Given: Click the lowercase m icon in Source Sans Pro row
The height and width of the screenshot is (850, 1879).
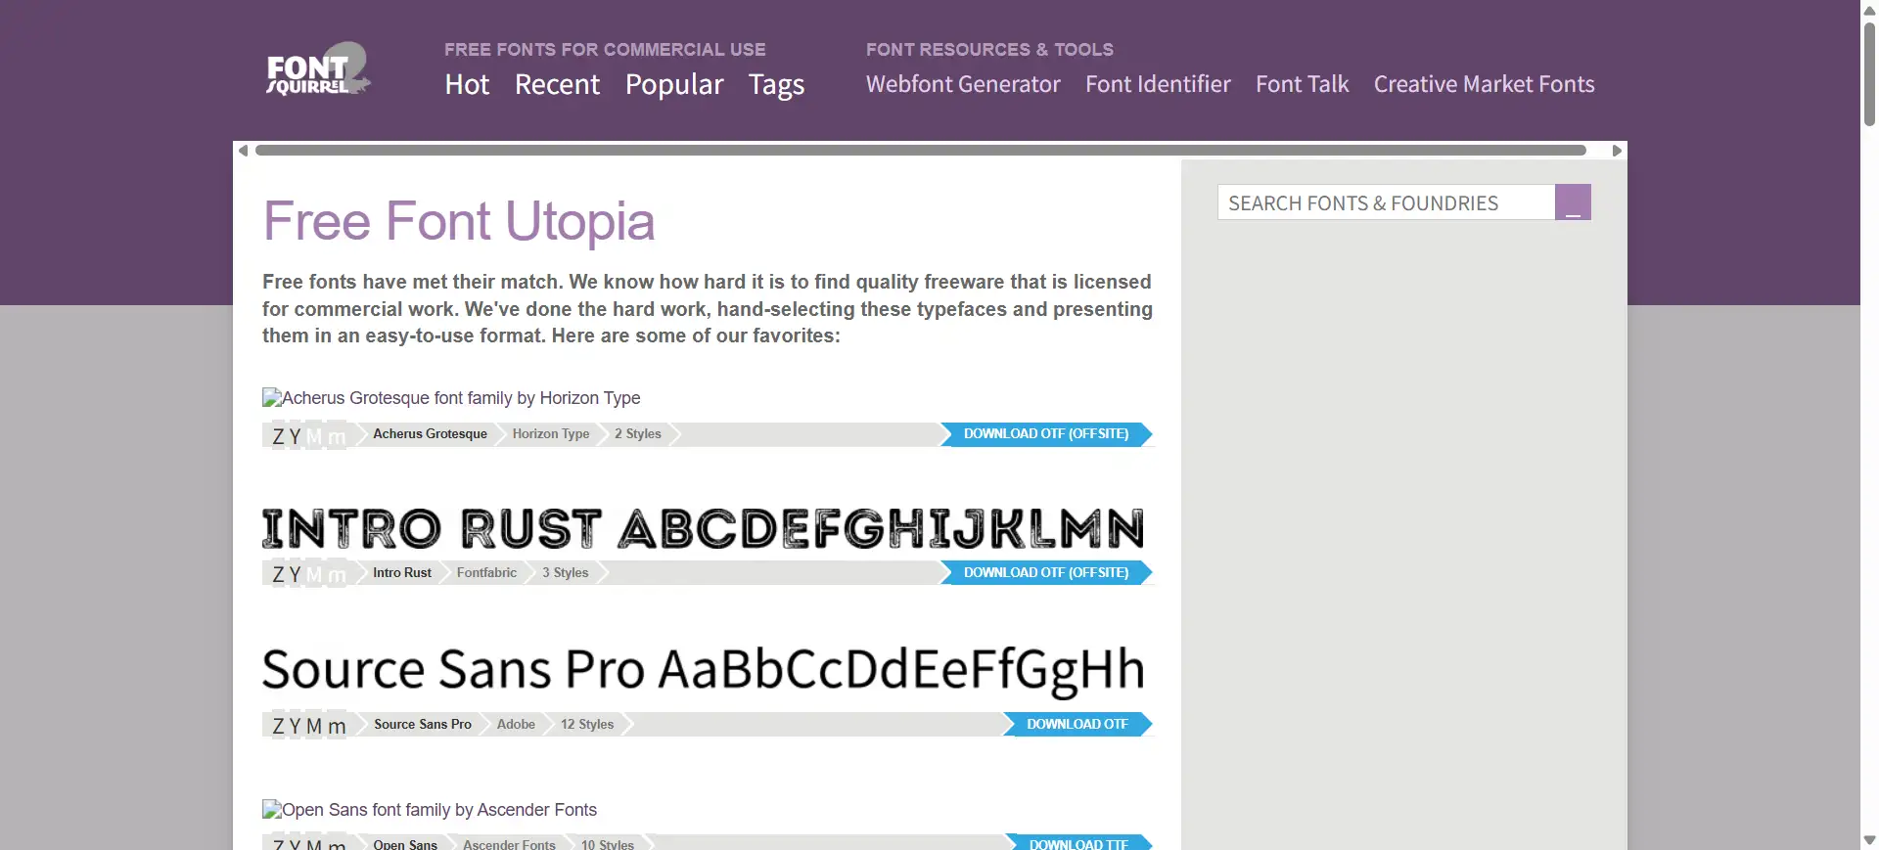Looking at the screenshot, I should [x=336, y=726].
